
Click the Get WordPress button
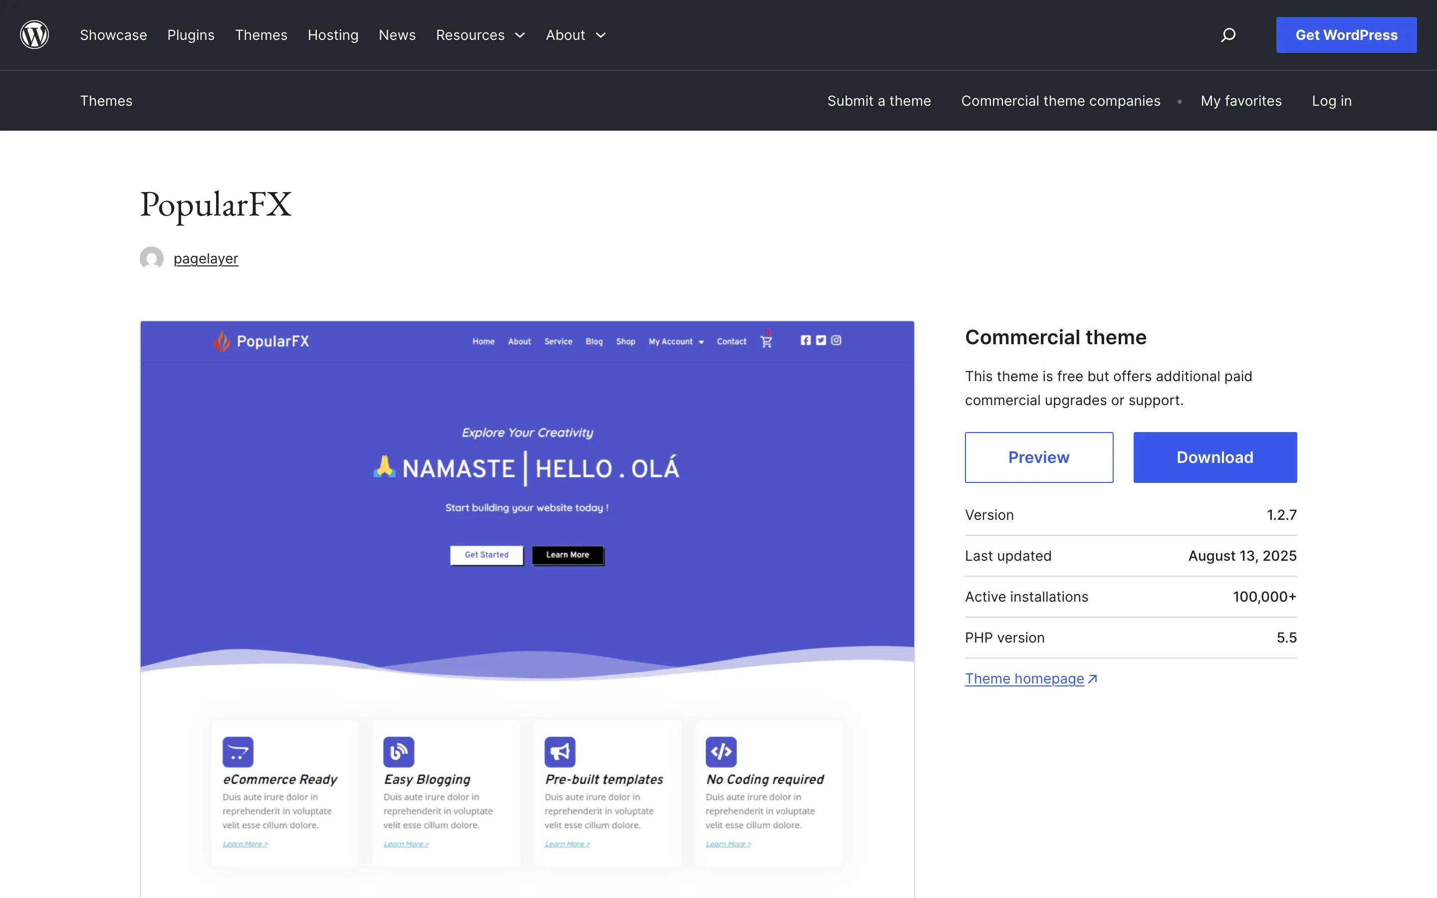pos(1346,35)
